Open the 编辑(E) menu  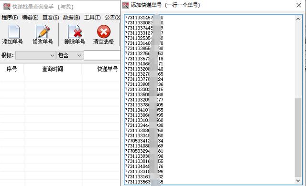(30, 18)
